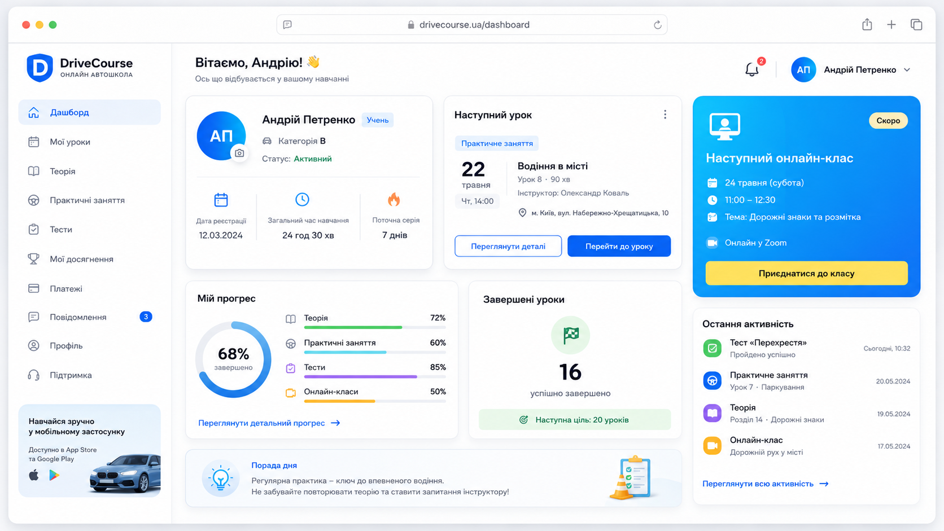Click the purple Теорія activity icon
This screenshot has width=944, height=531.
coord(712,413)
